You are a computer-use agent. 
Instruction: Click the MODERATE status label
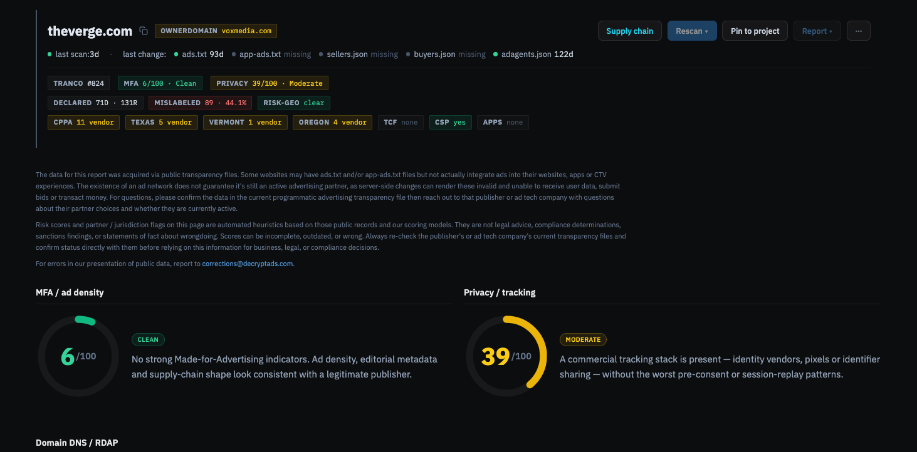pyautogui.click(x=583, y=339)
